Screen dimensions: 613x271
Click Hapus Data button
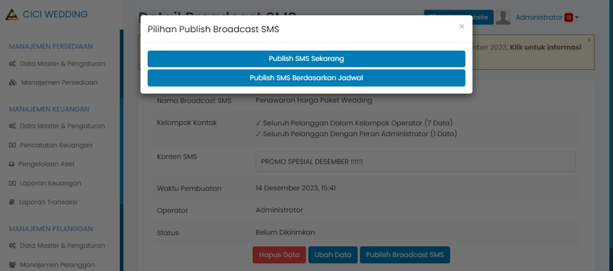(279, 255)
